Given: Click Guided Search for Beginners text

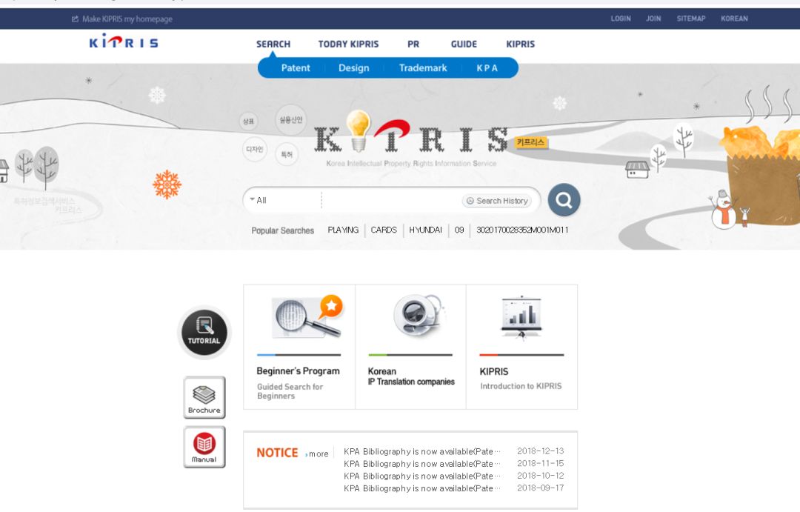Looking at the screenshot, I should click(290, 391).
